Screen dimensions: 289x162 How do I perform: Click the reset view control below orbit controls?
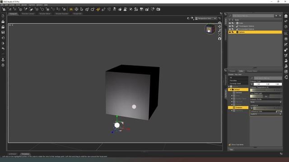click(x=219, y=39)
